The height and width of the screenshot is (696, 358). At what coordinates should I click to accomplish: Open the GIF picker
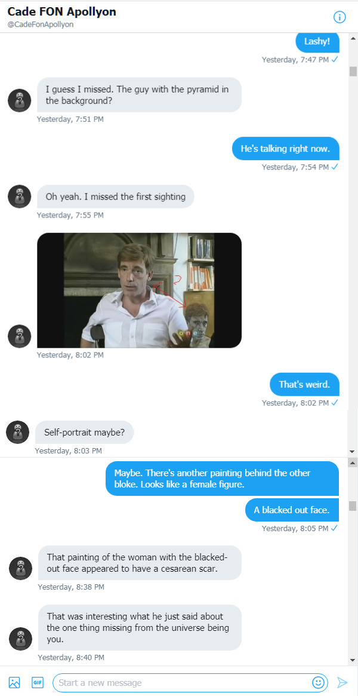tap(37, 682)
